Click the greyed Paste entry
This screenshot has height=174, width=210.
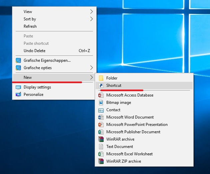click(x=54, y=36)
